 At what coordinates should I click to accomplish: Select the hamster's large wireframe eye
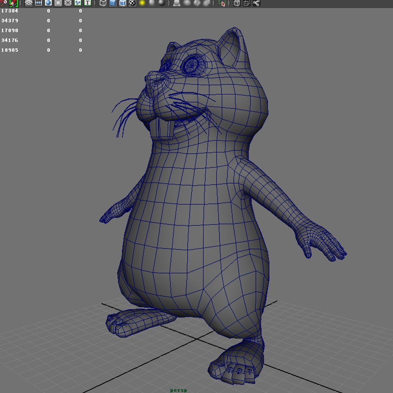coord(193,65)
